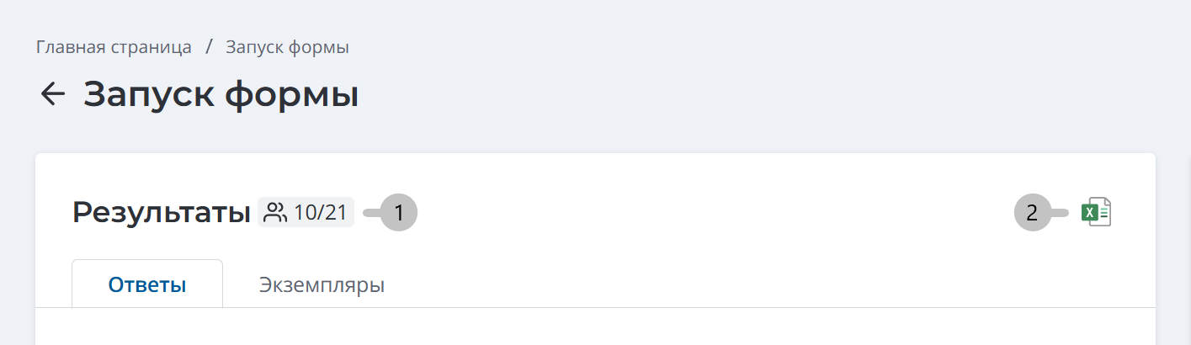Click the gray respondents badge background
Image resolution: width=1191 pixels, height=345 pixels.
306,213
